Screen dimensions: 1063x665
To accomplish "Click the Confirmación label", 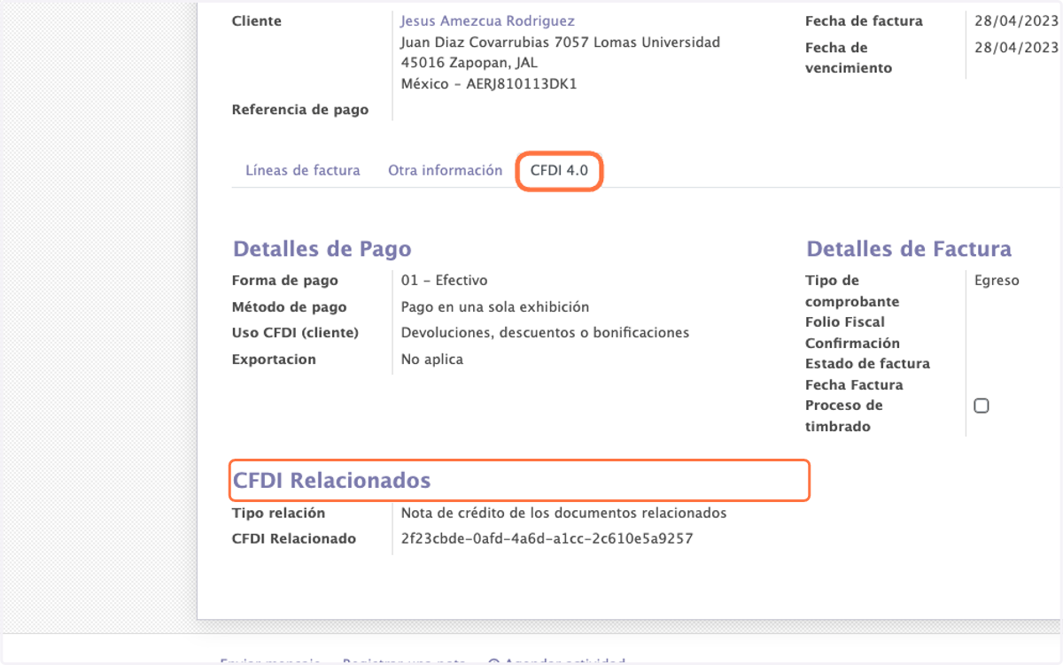I will [852, 344].
